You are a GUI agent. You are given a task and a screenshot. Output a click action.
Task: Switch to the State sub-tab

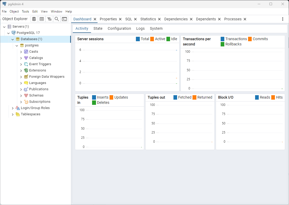[98, 29]
